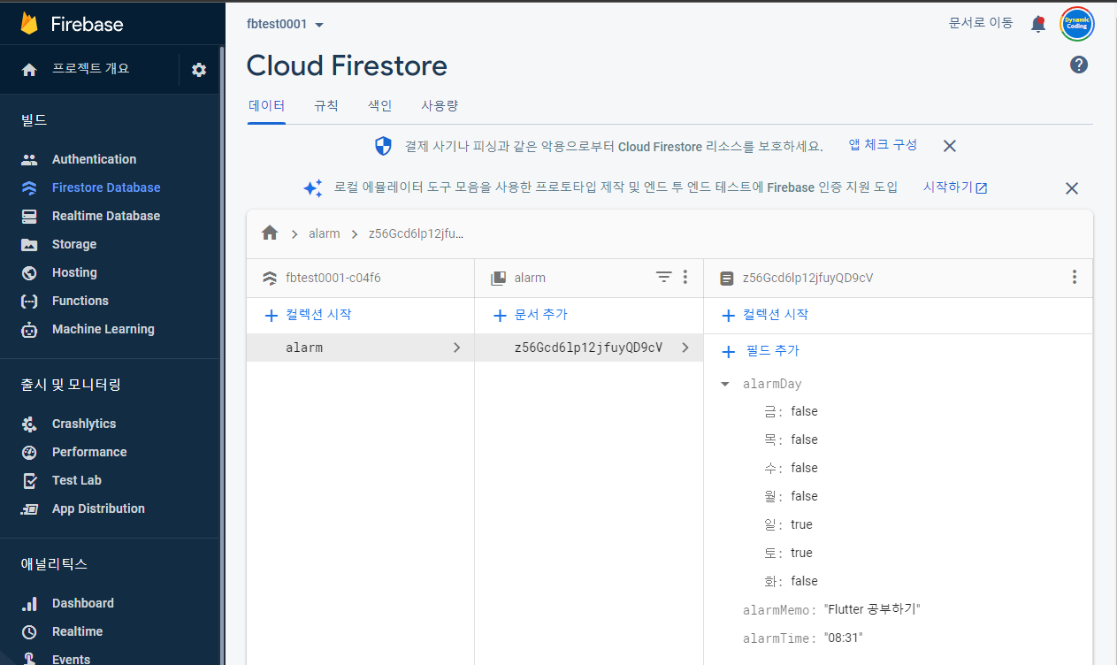The image size is (1117, 665).
Task: Open the notifications bell
Action: point(1038,24)
